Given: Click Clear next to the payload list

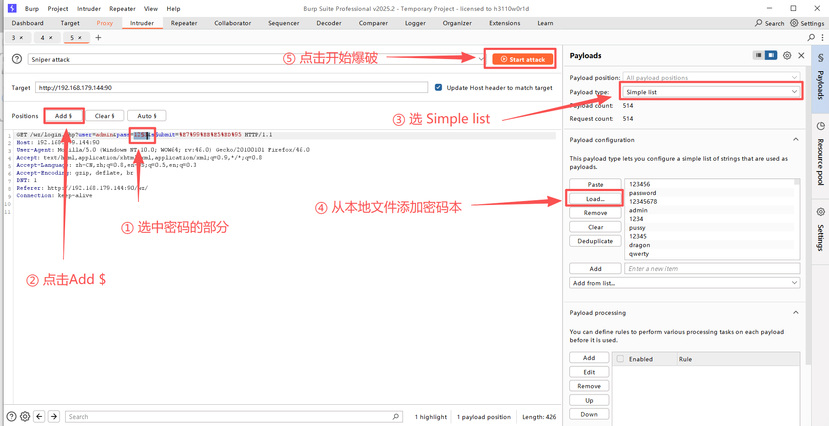Looking at the screenshot, I should (x=595, y=227).
